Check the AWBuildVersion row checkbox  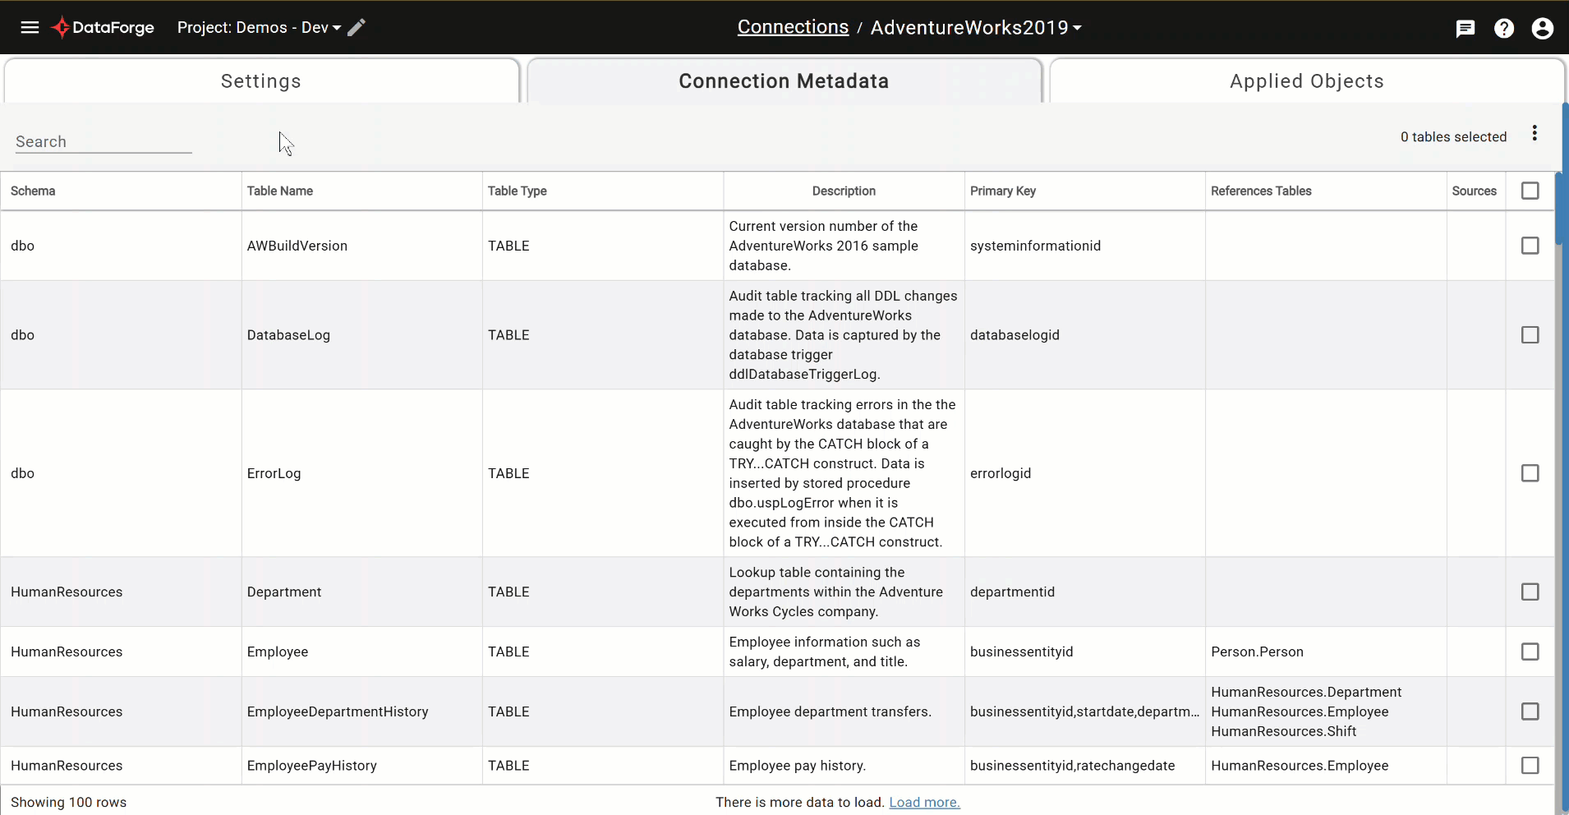pos(1530,246)
